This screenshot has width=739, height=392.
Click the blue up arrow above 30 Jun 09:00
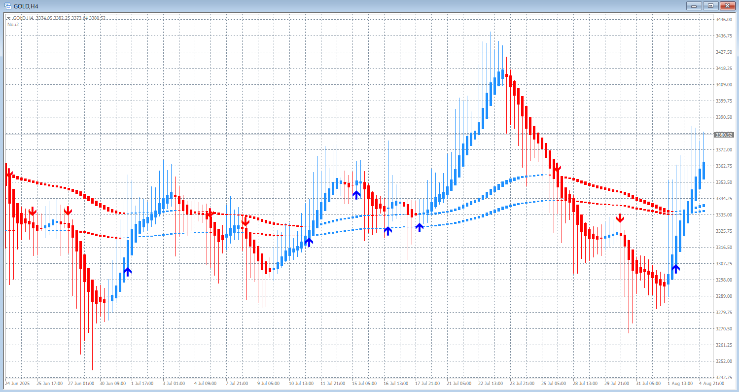[x=128, y=271]
